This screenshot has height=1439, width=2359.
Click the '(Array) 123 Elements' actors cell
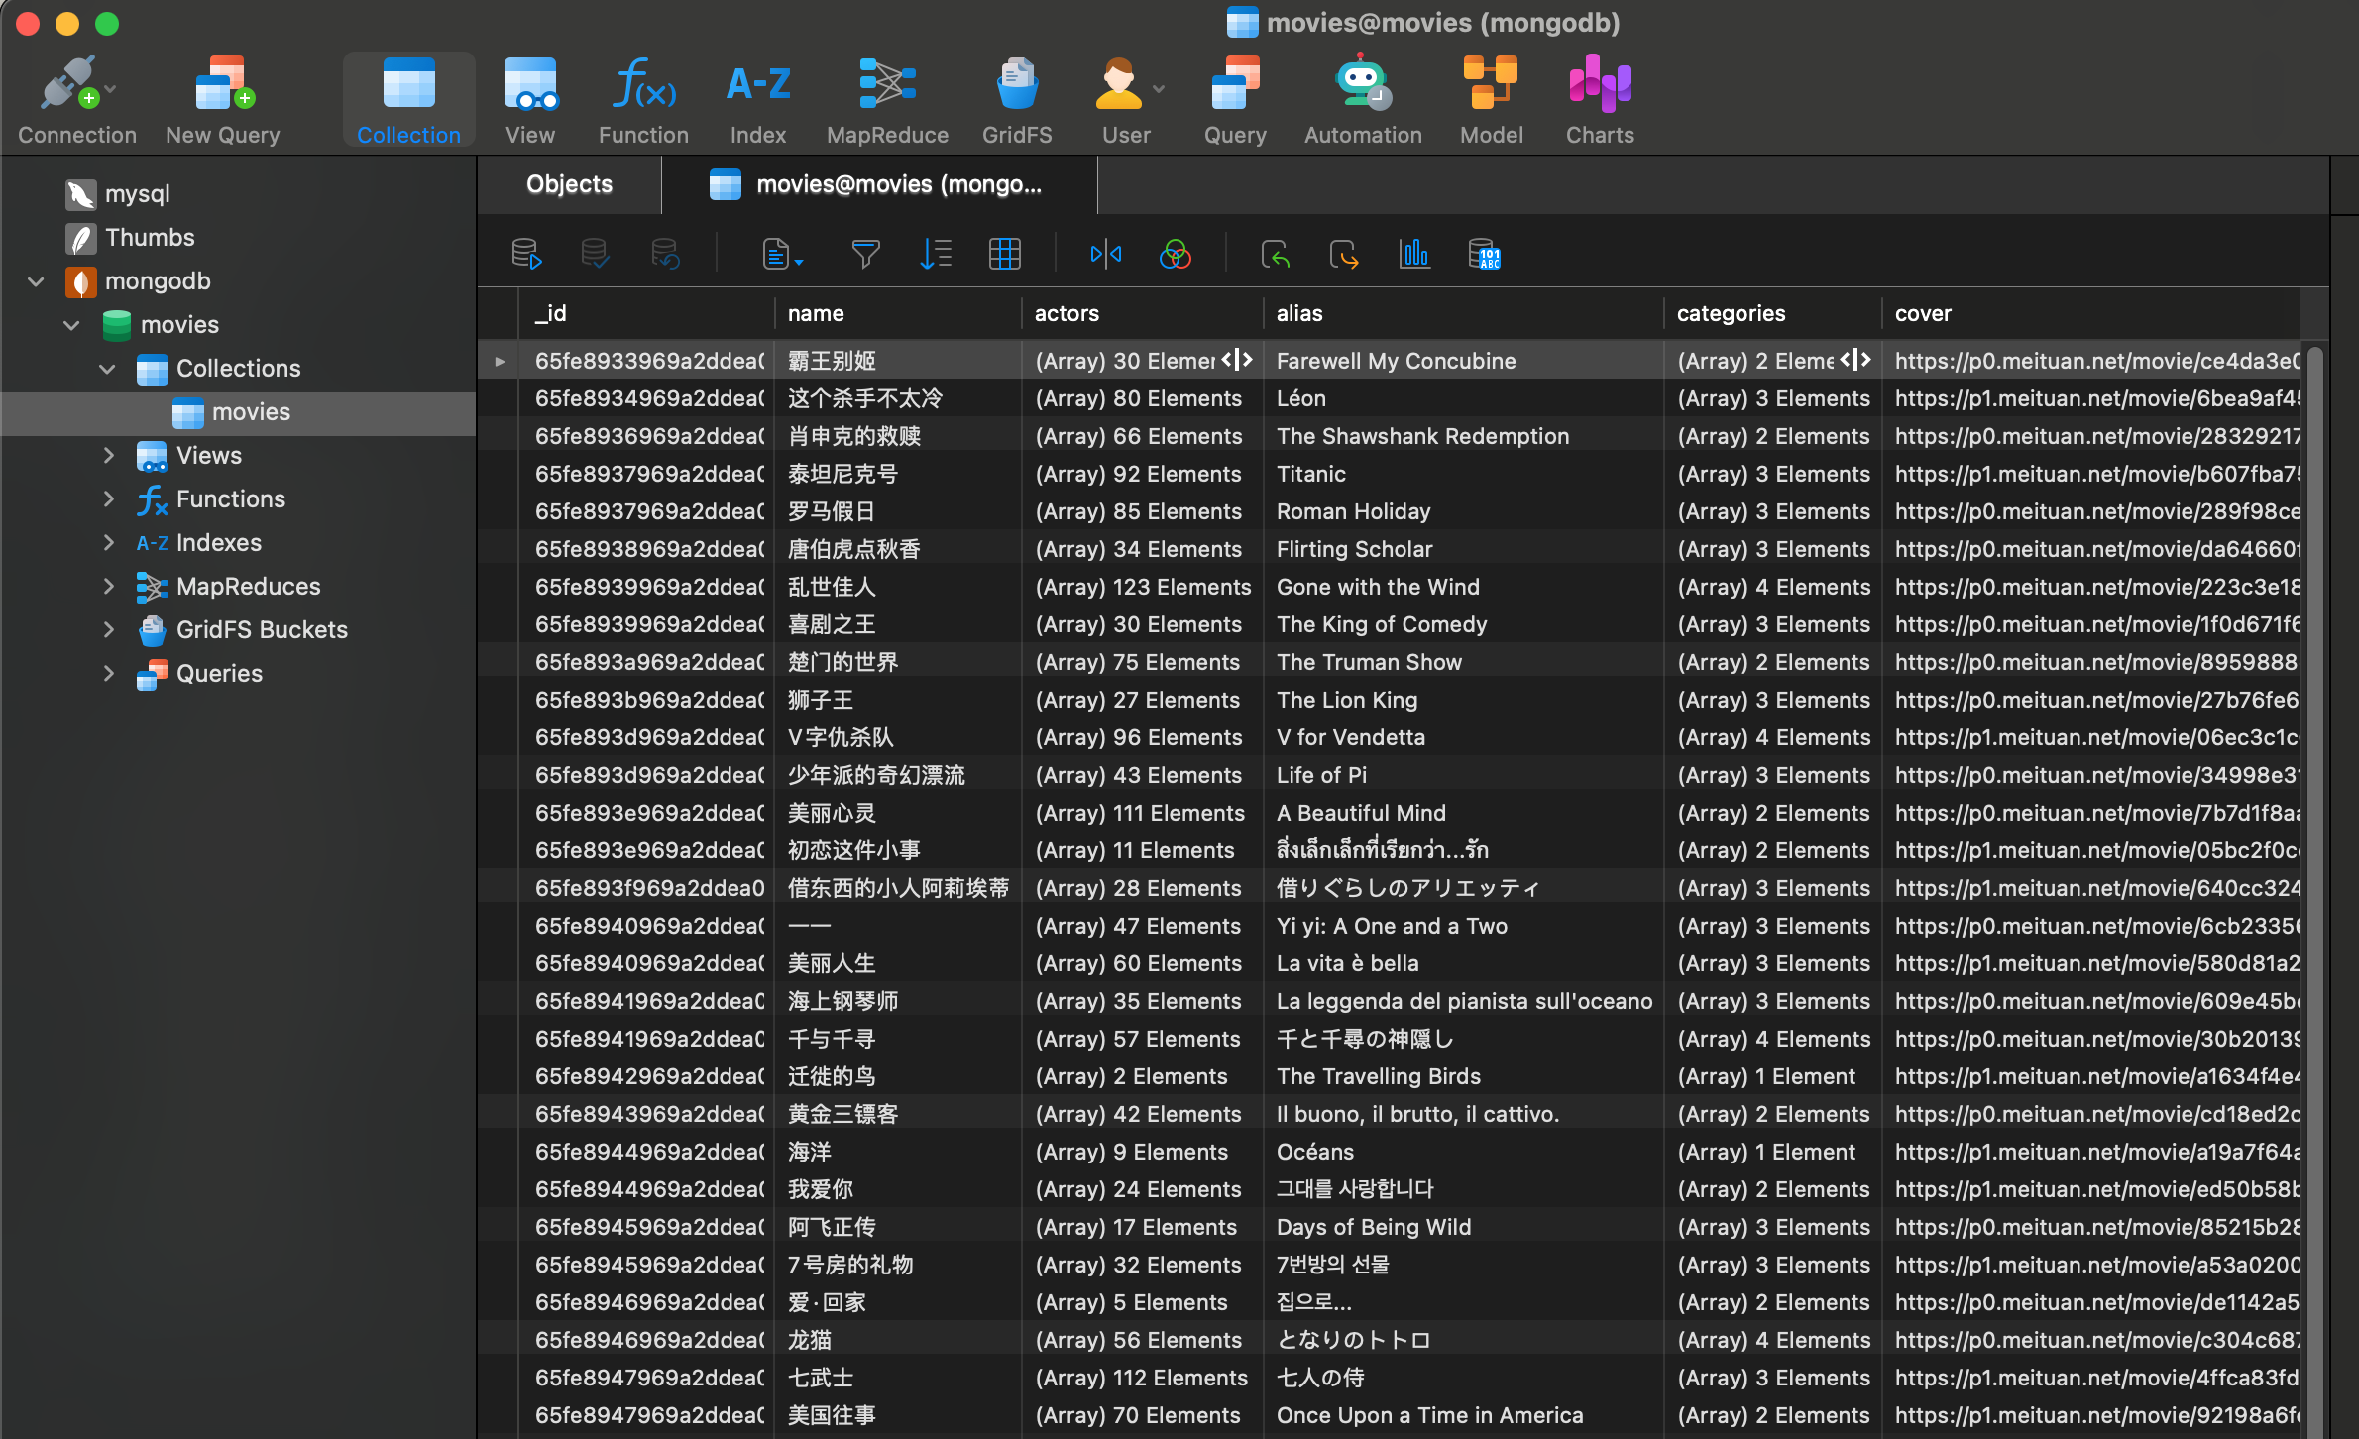1143,587
